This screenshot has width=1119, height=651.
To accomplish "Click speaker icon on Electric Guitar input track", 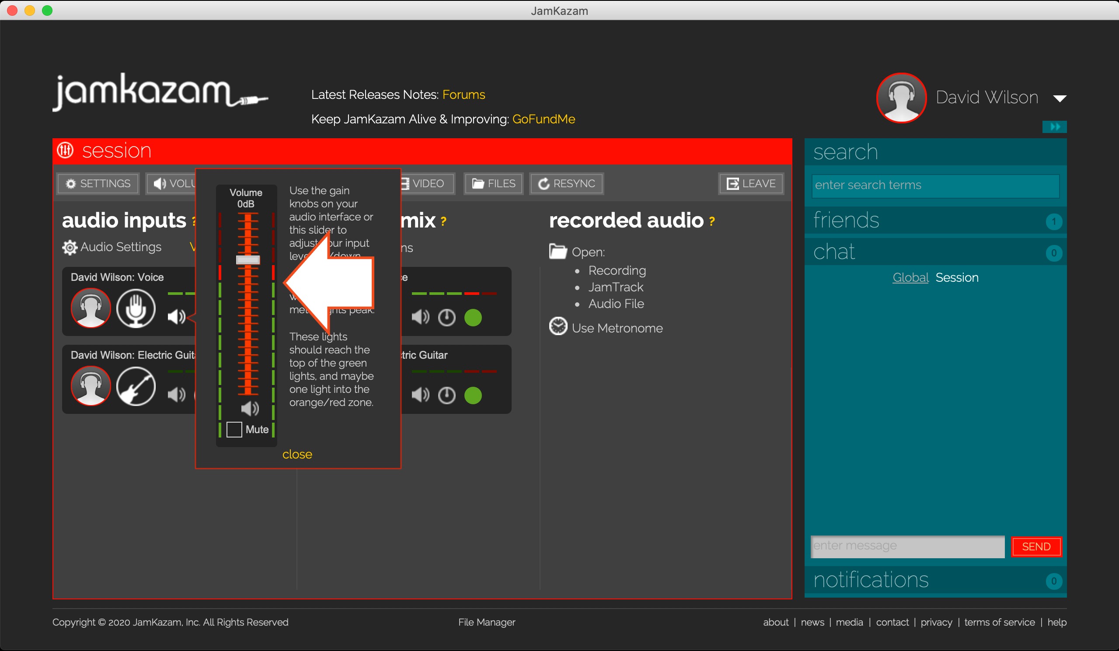I will (x=176, y=395).
